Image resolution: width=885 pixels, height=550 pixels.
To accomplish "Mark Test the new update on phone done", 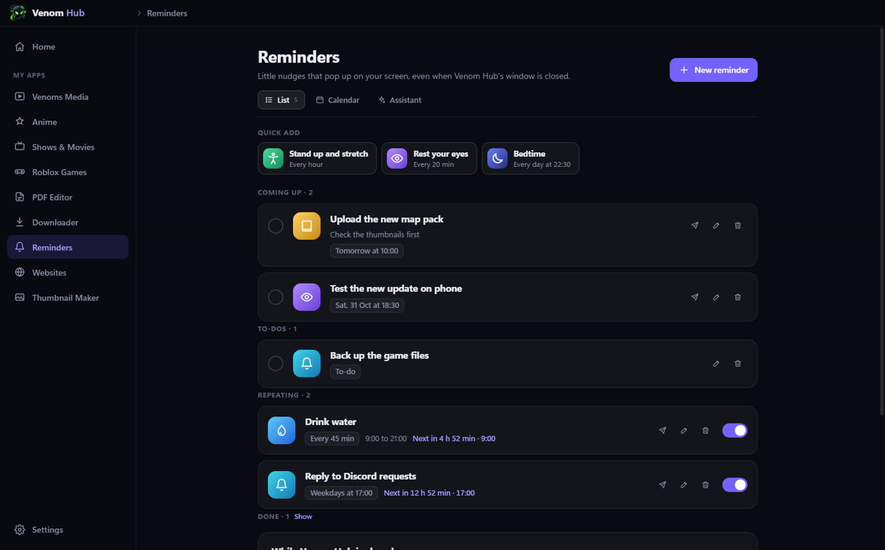I will coord(276,297).
